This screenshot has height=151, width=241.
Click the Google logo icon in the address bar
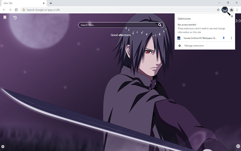pyautogui.click(x=24, y=10)
